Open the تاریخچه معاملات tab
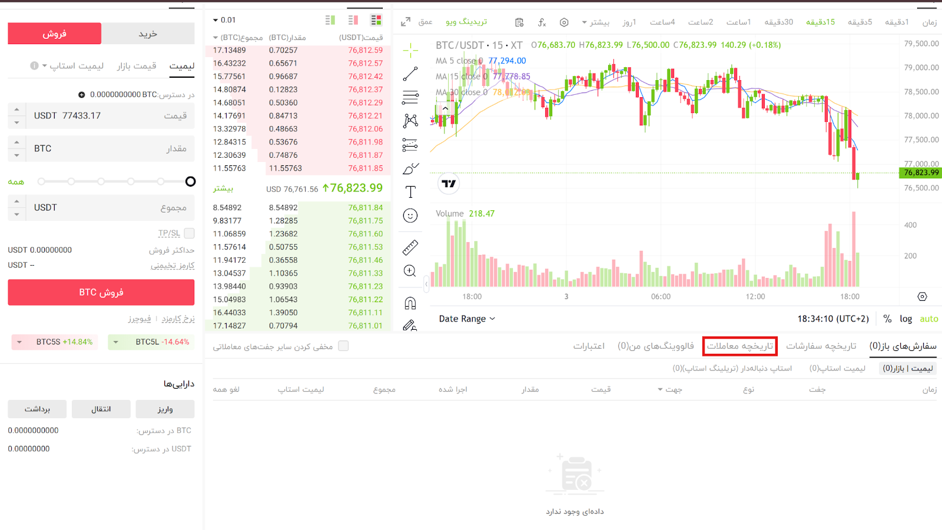Image resolution: width=942 pixels, height=530 pixels. tap(739, 346)
